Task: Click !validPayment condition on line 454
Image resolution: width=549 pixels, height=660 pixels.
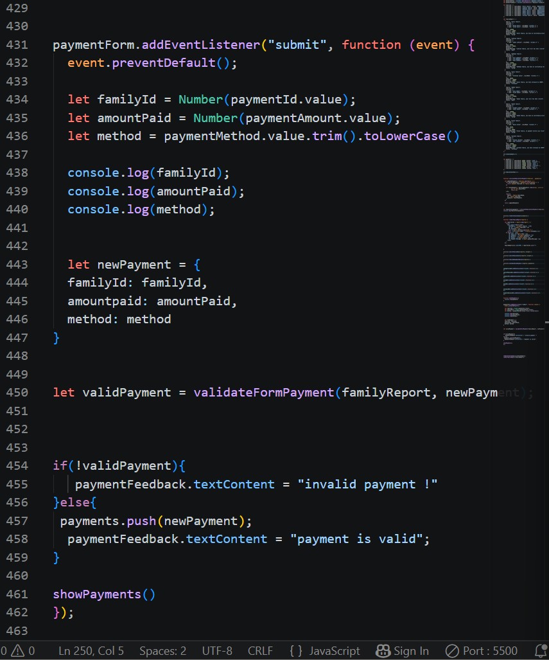Action: 123,465
